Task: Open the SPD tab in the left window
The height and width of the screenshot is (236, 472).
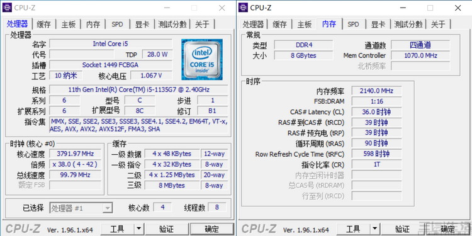Action: [x=117, y=24]
